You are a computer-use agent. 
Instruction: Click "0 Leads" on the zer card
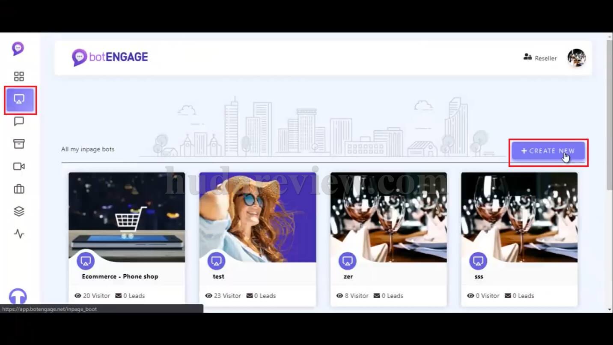click(388, 296)
